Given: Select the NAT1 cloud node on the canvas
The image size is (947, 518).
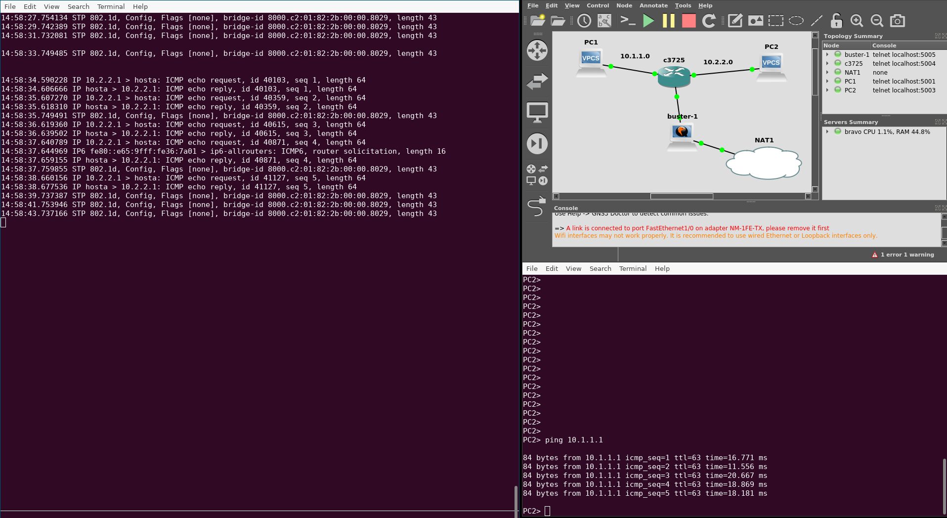Looking at the screenshot, I should pyautogui.click(x=764, y=163).
